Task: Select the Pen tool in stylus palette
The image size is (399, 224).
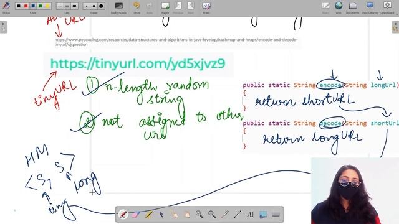Action: click(x=123, y=215)
